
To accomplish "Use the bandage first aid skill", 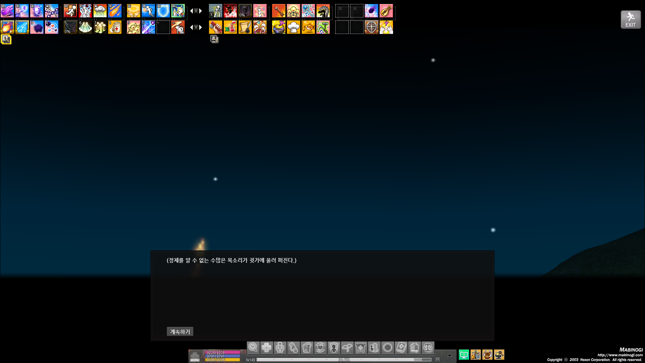I will pyautogui.click(x=115, y=27).
